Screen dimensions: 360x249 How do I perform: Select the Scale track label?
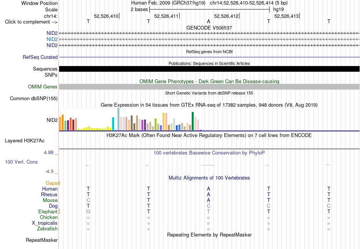click(x=51, y=9)
